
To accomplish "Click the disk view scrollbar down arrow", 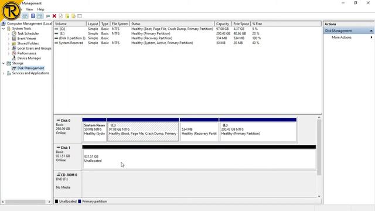I will (x=319, y=196).
